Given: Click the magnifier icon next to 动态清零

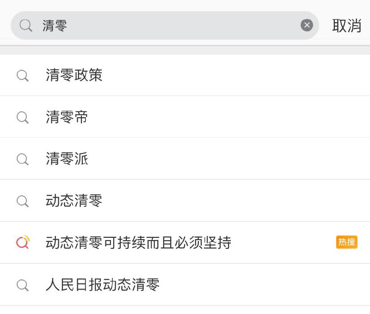Looking at the screenshot, I should tap(22, 201).
